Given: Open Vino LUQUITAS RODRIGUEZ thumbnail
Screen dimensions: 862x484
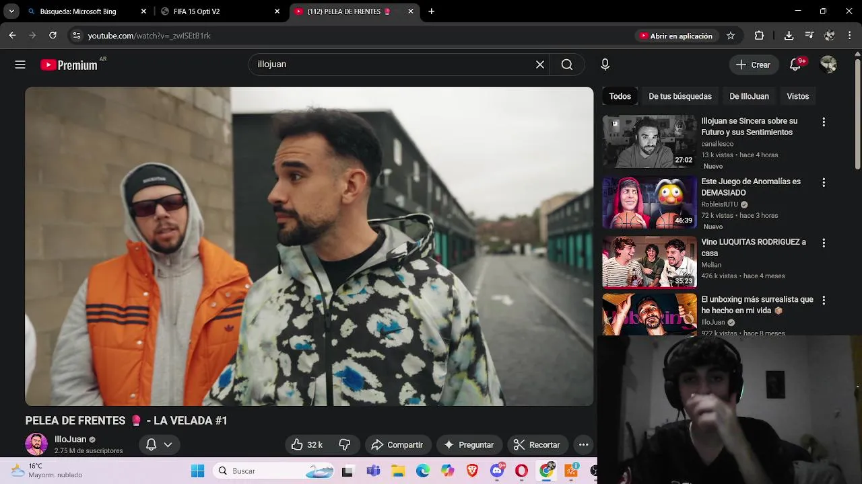Looking at the screenshot, I should [x=649, y=262].
